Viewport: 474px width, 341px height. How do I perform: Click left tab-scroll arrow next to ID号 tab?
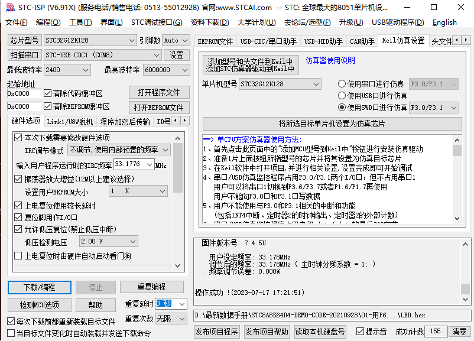click(x=176, y=121)
